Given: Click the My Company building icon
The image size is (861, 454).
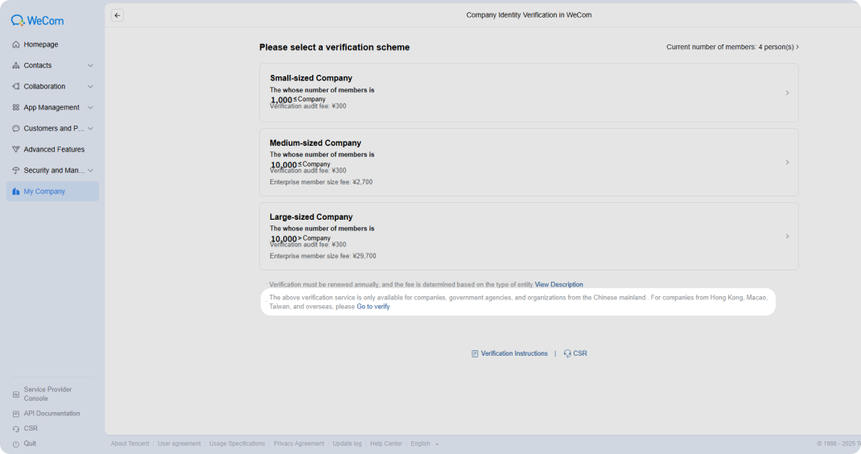Looking at the screenshot, I should coord(16,192).
